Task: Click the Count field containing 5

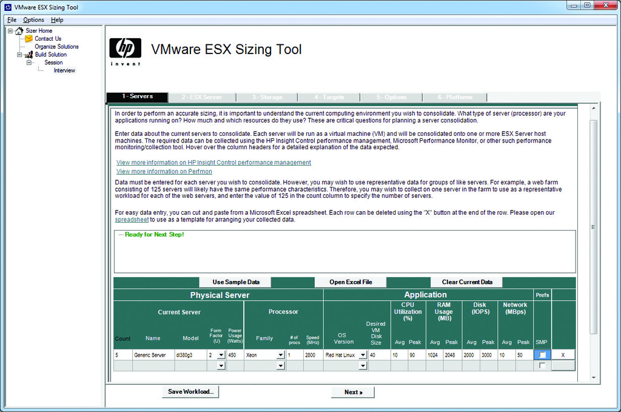Action: point(123,355)
